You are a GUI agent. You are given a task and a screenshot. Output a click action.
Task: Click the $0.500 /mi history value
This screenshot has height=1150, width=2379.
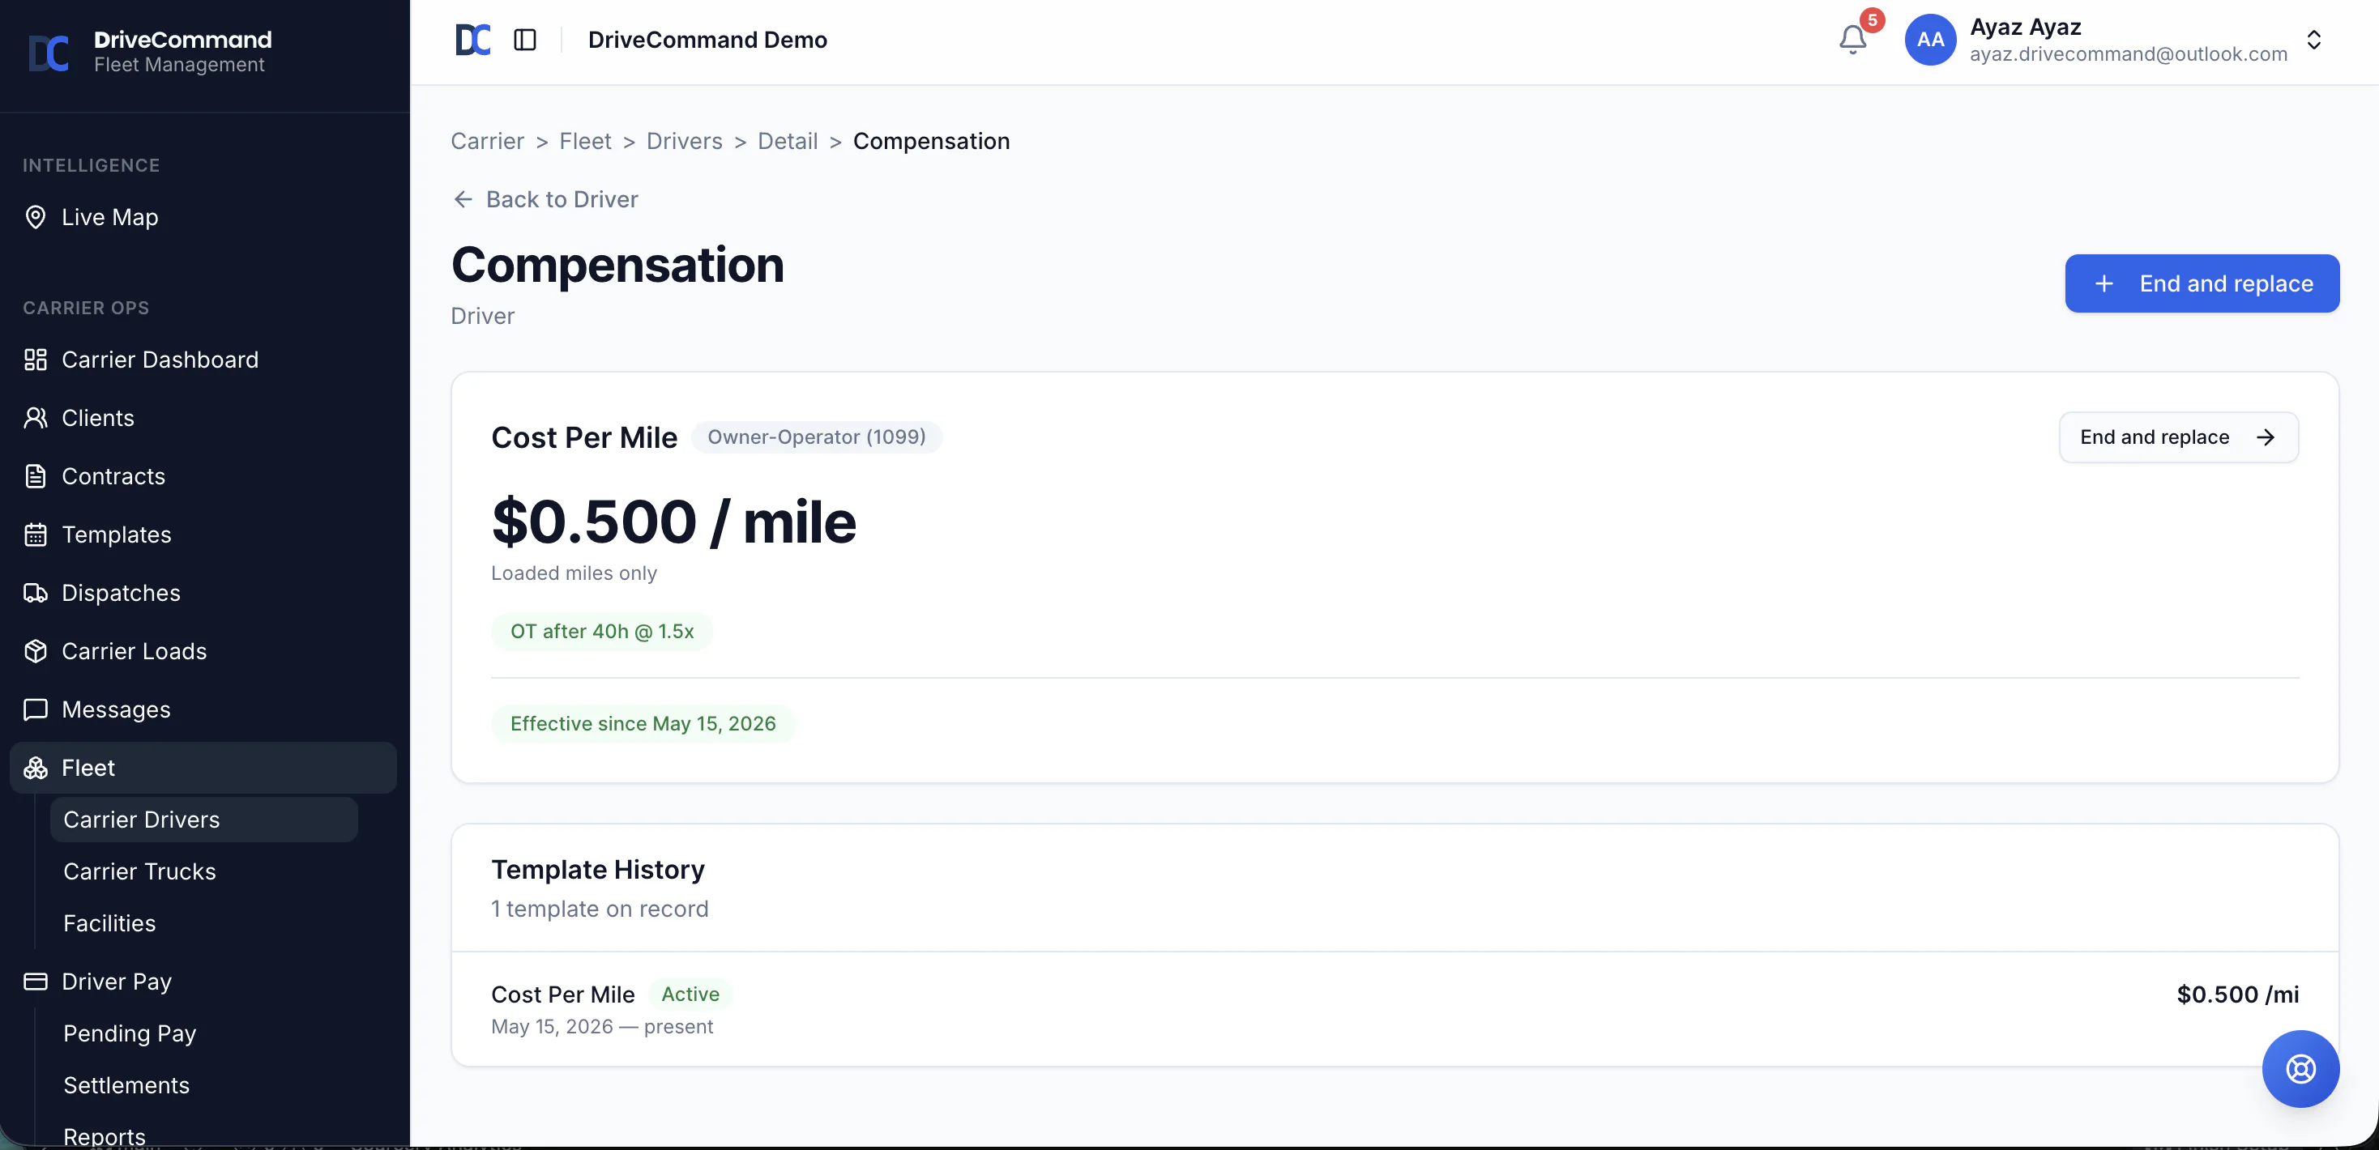coord(2236,994)
